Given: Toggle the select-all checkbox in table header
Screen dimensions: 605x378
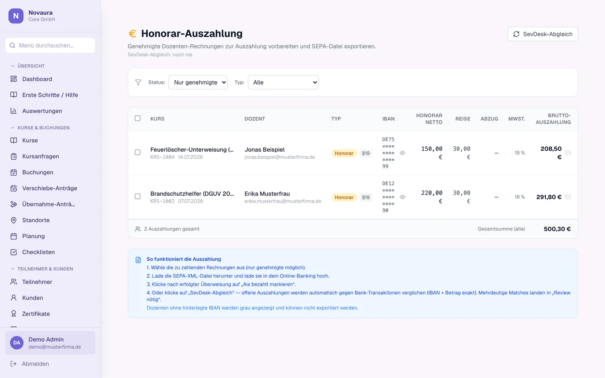Looking at the screenshot, I should coord(137,118).
